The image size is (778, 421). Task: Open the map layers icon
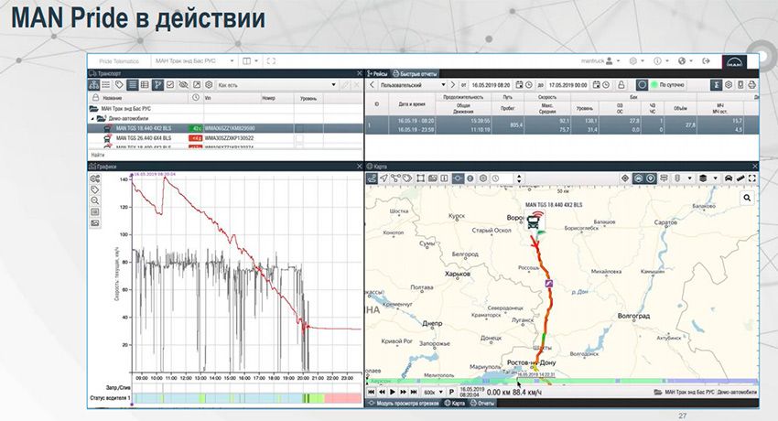click(x=702, y=178)
